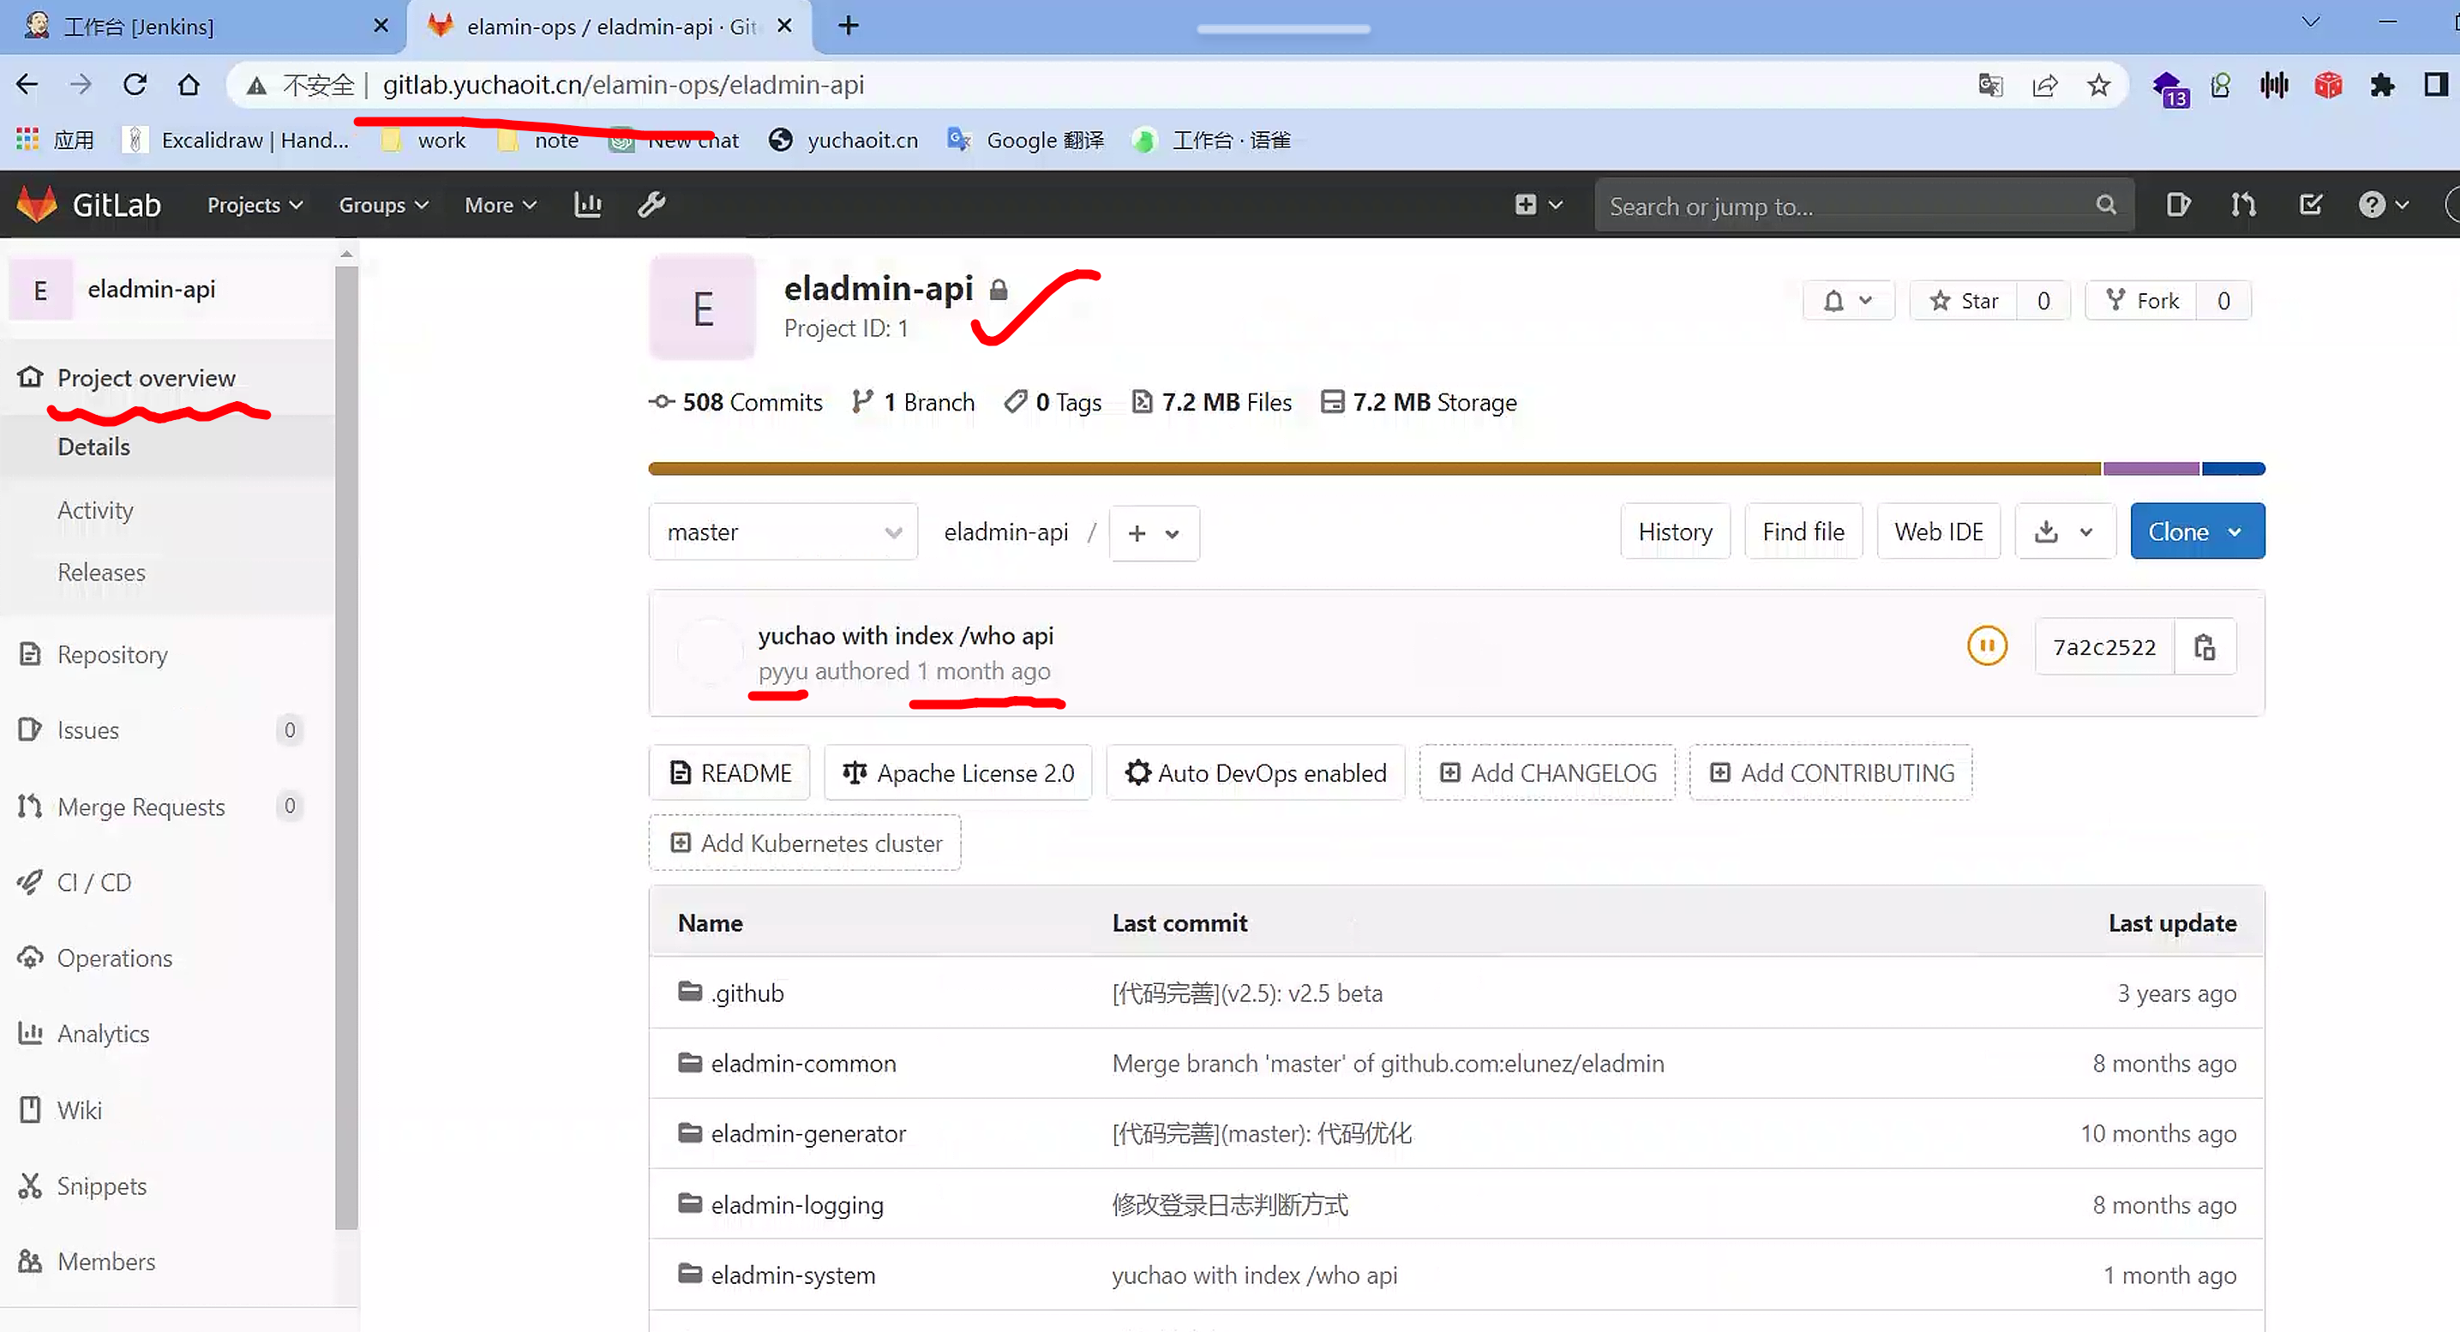Open admin area wrench icon
Viewport: 2460px width, 1332px height.
[x=651, y=204]
